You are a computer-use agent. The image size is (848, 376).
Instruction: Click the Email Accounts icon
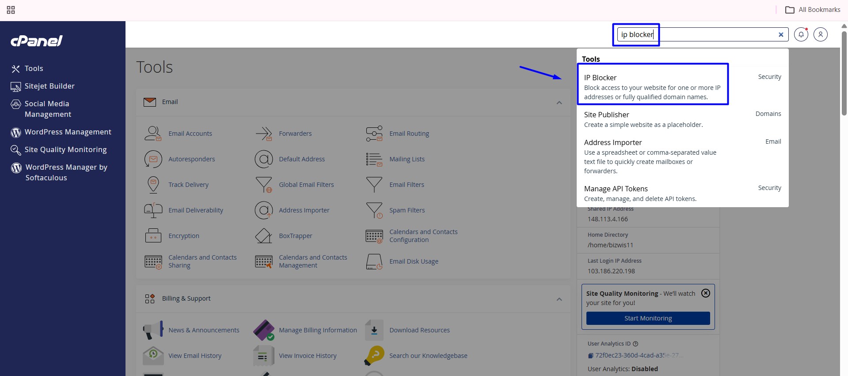coord(153,134)
